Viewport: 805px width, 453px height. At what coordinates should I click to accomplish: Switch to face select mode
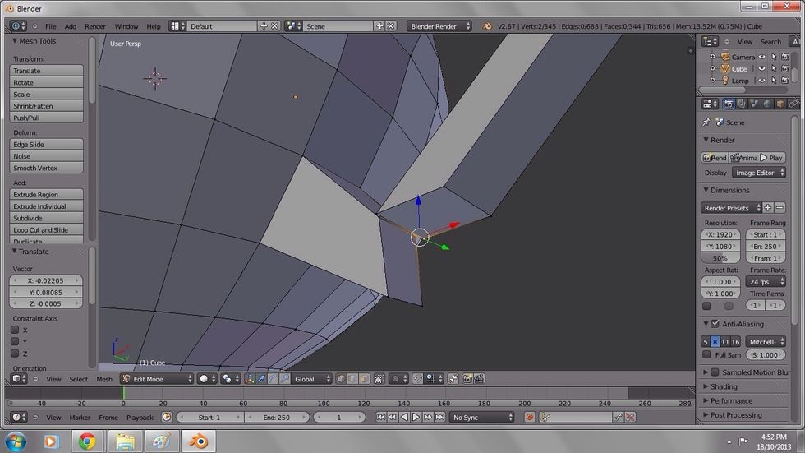365,378
